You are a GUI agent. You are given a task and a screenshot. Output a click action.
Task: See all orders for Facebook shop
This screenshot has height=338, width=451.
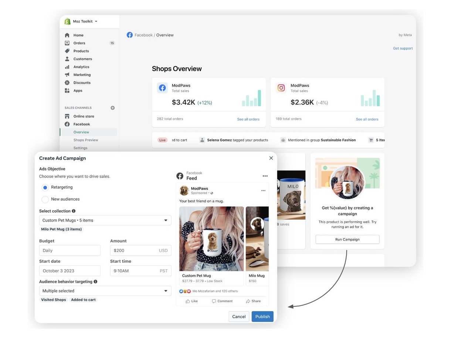tap(248, 119)
